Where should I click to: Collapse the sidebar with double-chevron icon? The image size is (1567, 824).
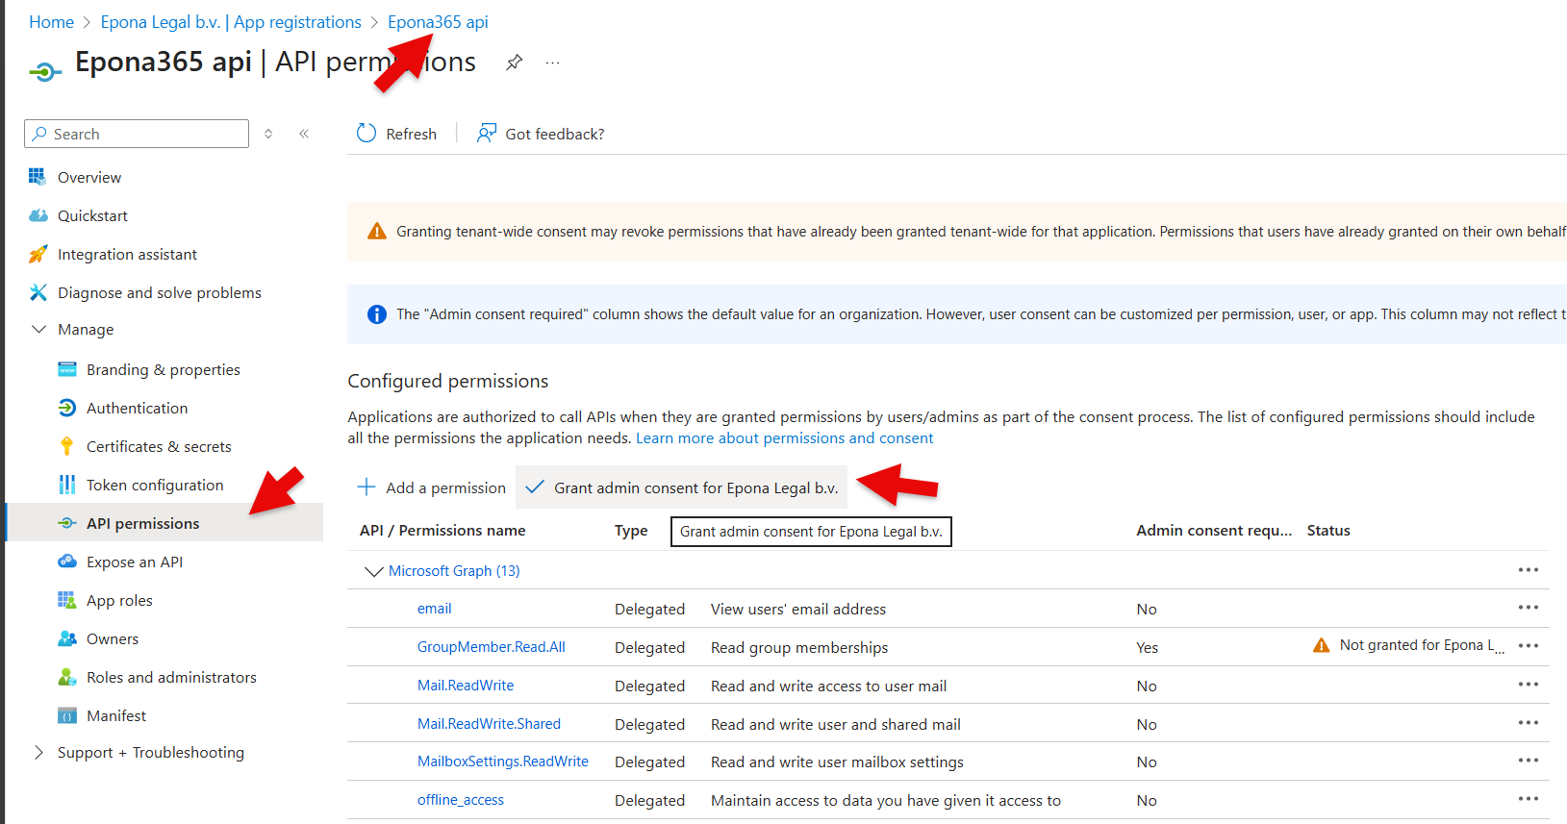point(304,134)
